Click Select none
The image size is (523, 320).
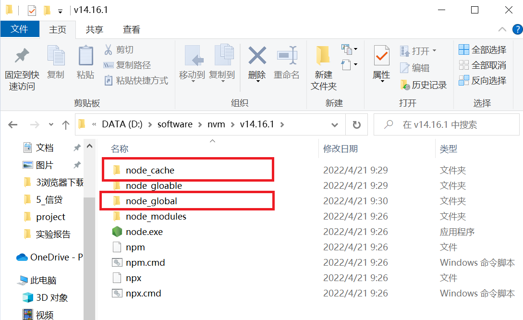483,65
